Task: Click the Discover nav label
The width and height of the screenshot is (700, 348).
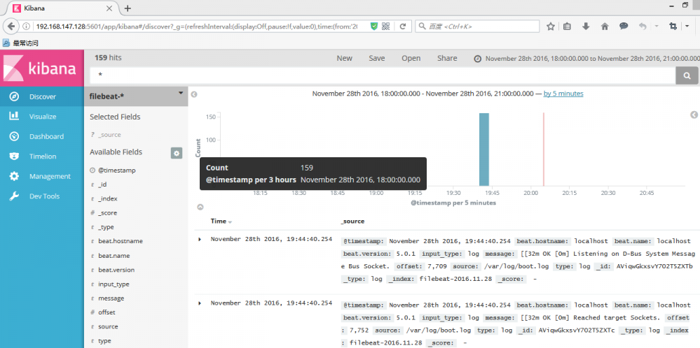Action: pyautogui.click(x=43, y=96)
